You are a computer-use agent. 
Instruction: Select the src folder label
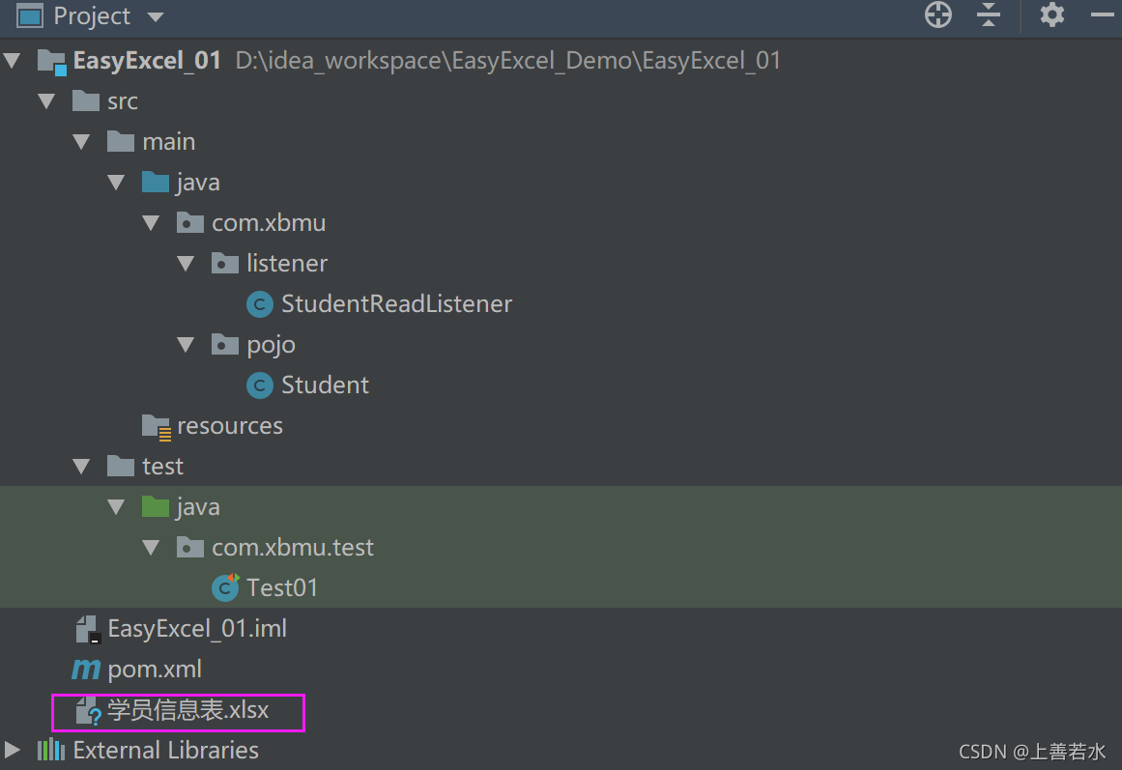[x=123, y=101]
